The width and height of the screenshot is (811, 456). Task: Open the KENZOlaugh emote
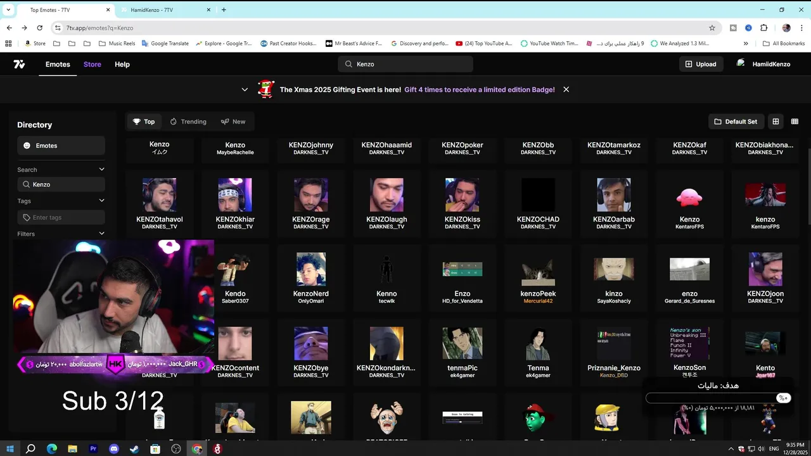pos(386,204)
